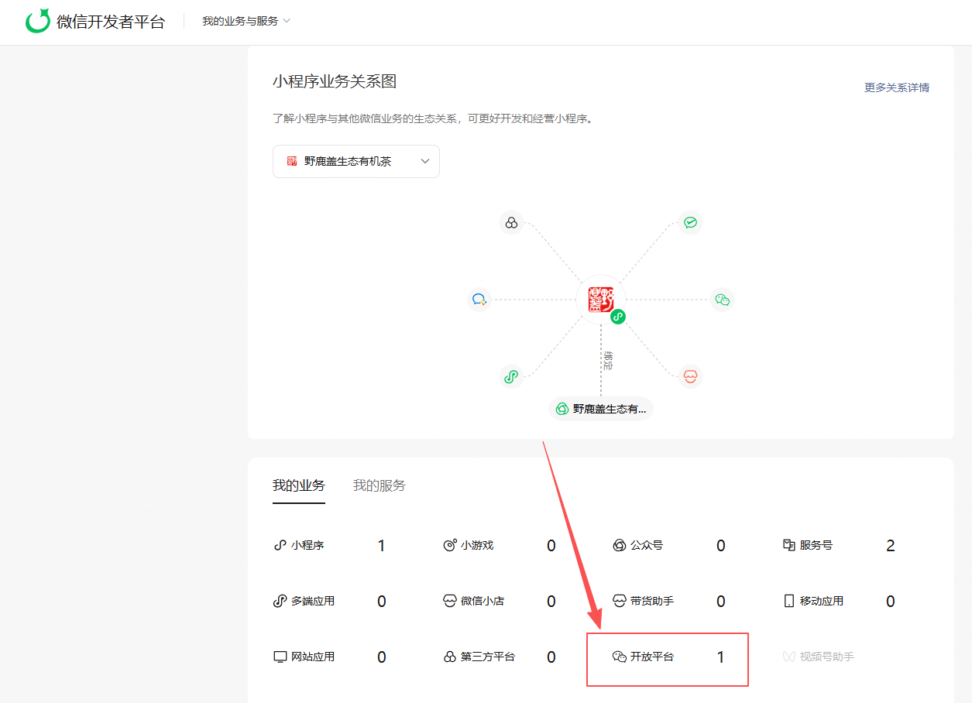The image size is (972, 703).
Task: Click the green mini program node in graph
Action: tap(510, 377)
